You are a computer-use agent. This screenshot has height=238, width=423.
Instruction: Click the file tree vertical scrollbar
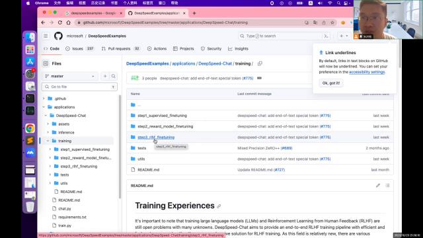[120, 147]
